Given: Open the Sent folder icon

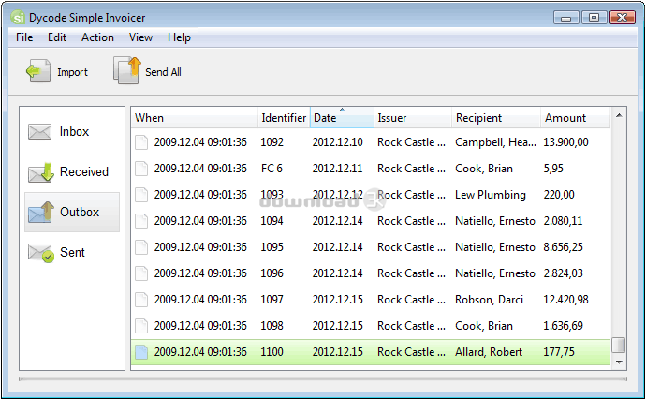Looking at the screenshot, I should pos(40,253).
